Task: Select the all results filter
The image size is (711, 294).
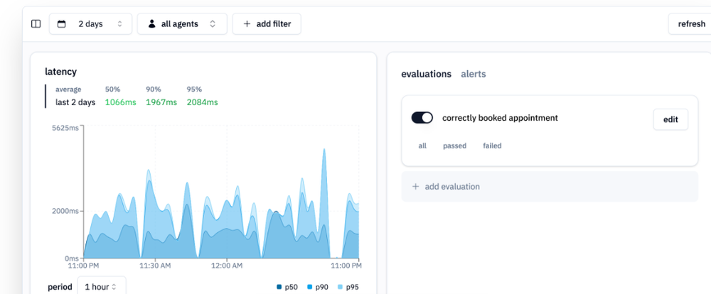Action: point(422,146)
